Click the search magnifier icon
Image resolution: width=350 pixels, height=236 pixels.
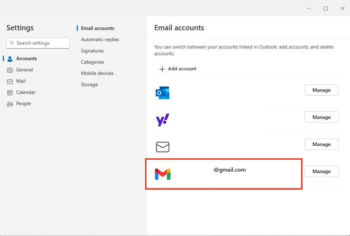pos(12,43)
